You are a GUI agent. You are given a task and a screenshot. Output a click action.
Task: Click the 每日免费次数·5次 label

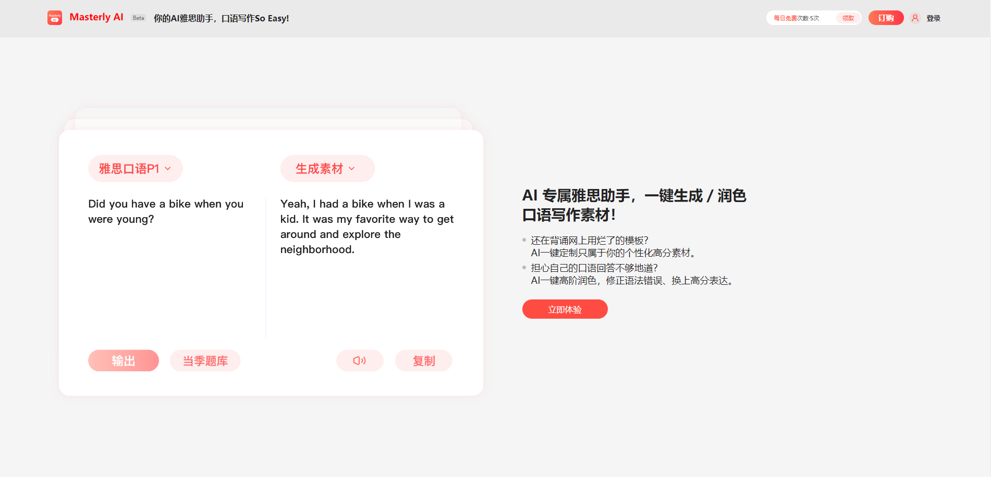pyautogui.click(x=796, y=18)
